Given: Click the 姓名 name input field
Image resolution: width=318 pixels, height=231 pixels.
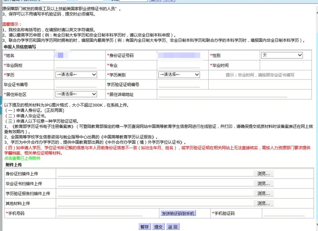Looking at the screenshot, I should point(76,55).
